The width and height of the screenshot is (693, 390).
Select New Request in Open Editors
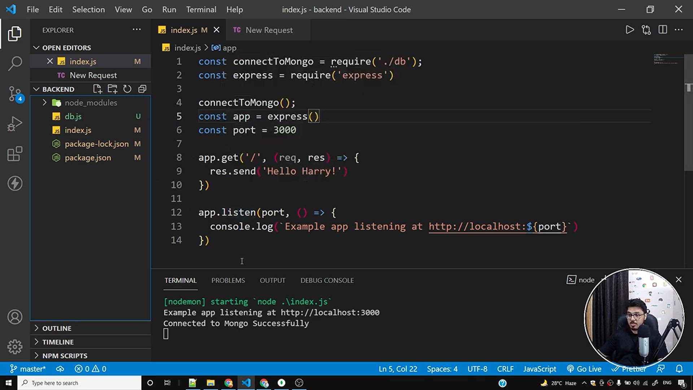click(x=90, y=75)
